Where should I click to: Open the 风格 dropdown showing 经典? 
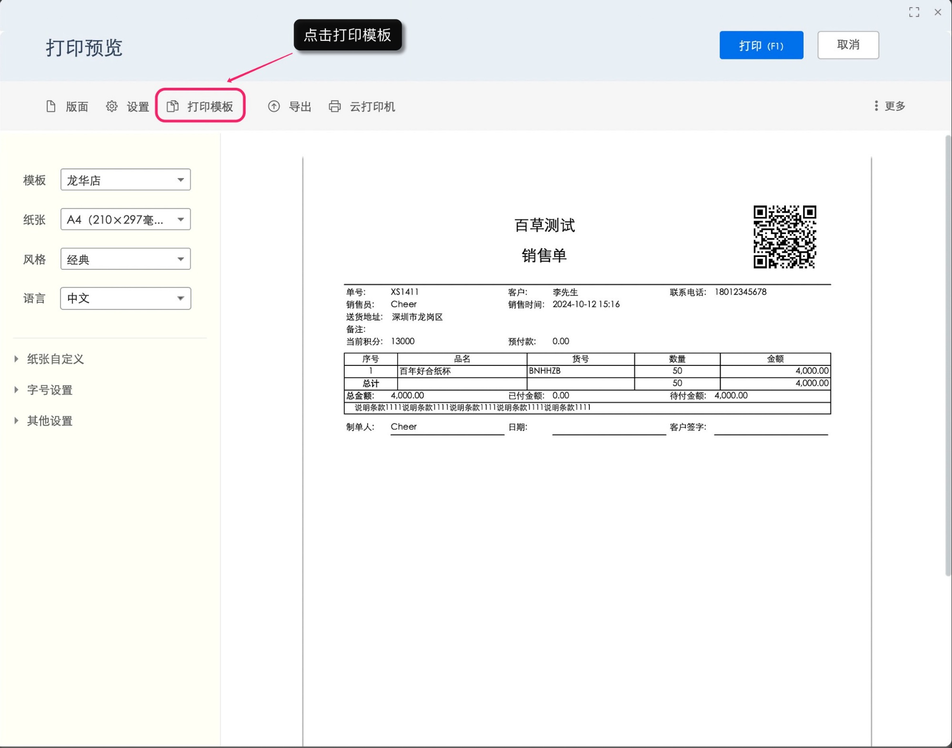click(125, 259)
